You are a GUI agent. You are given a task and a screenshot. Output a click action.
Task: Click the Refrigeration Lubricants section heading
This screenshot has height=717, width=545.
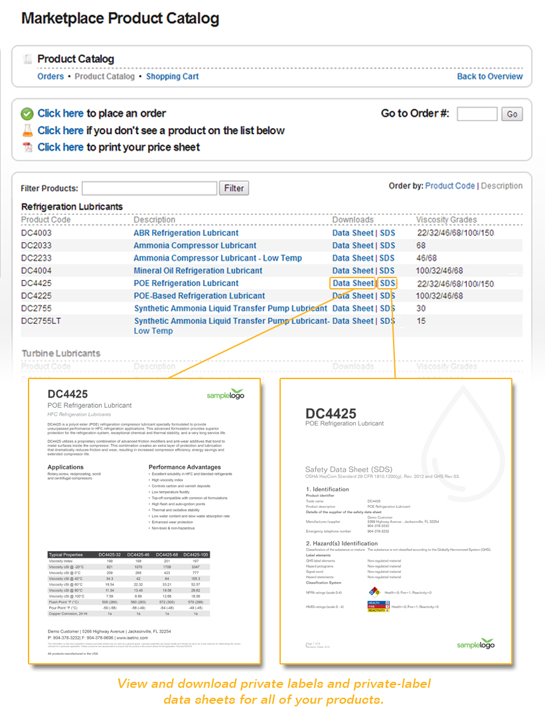(x=72, y=206)
